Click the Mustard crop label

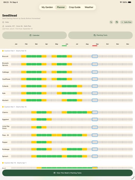5,100
